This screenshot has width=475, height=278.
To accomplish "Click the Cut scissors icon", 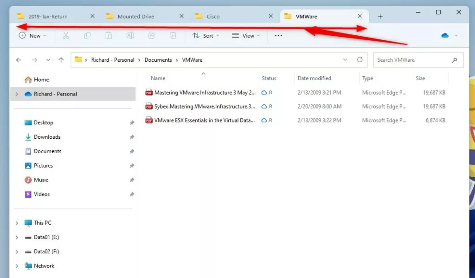I will [65, 36].
